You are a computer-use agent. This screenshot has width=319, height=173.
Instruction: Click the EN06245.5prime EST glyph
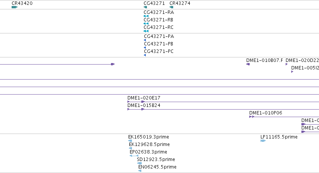[140, 171]
